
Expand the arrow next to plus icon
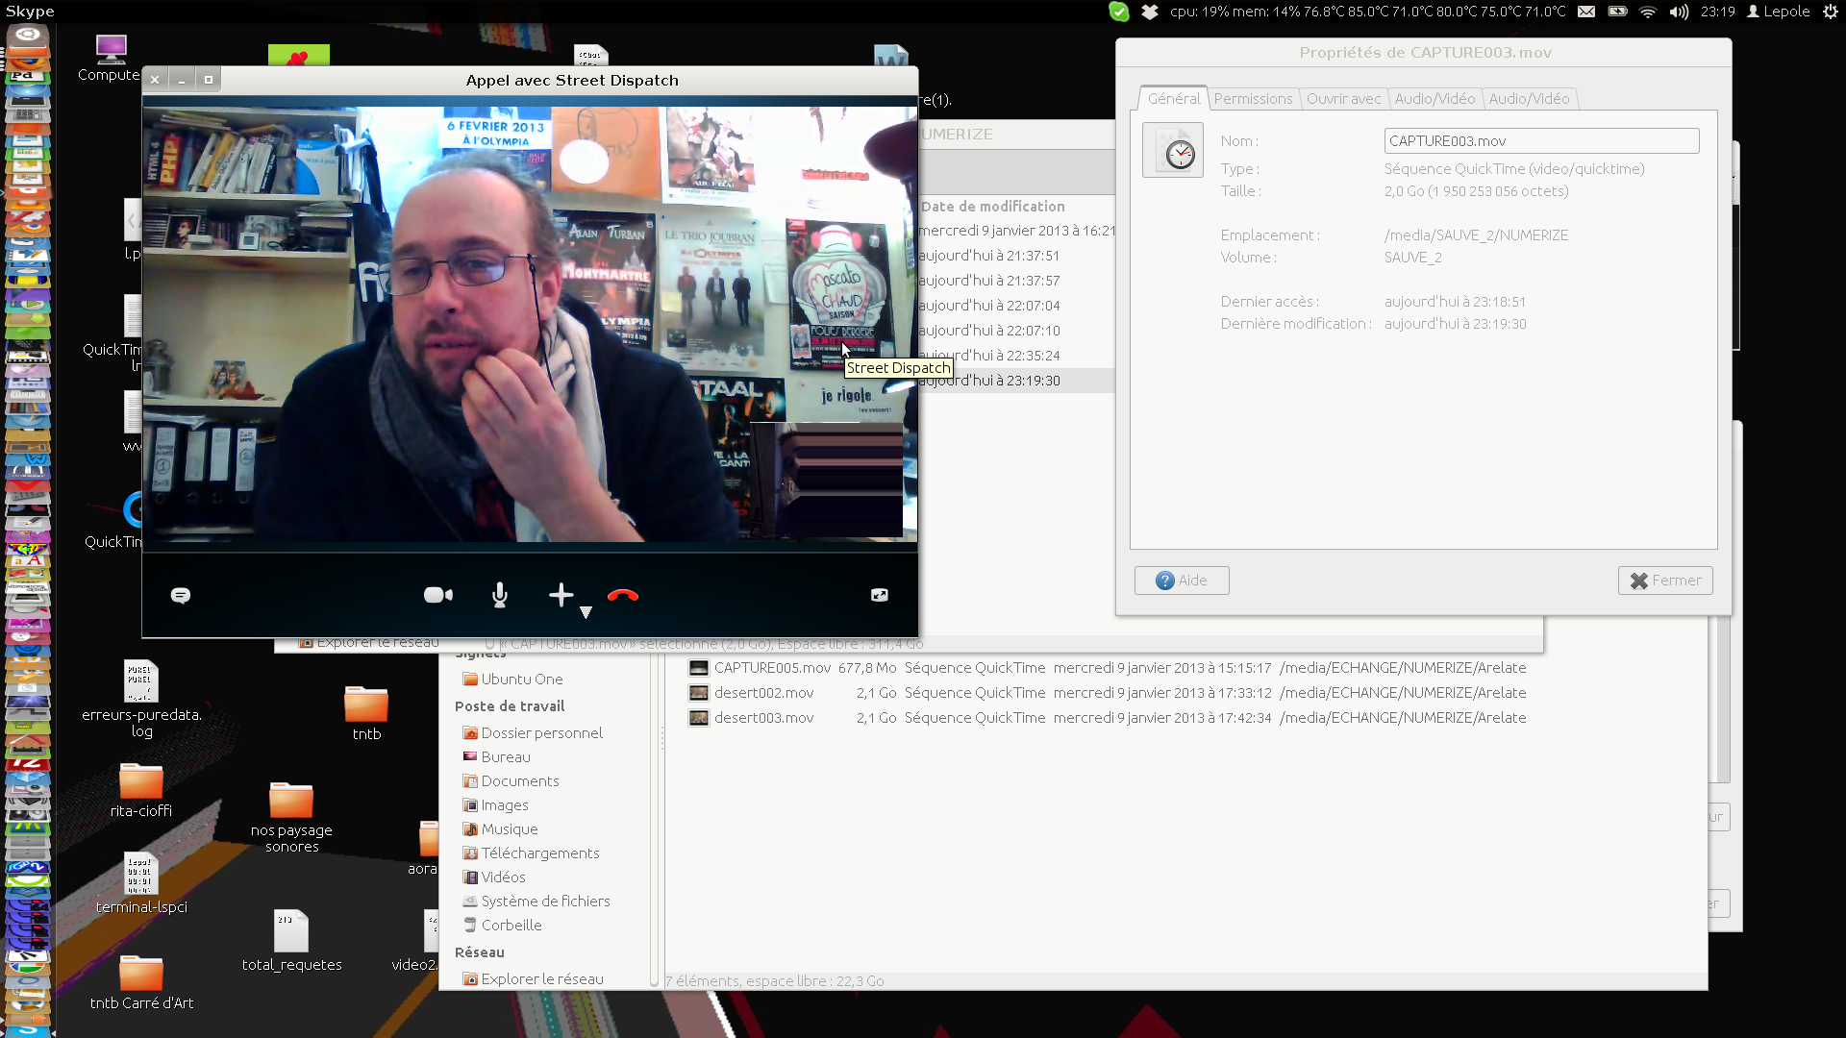586,613
